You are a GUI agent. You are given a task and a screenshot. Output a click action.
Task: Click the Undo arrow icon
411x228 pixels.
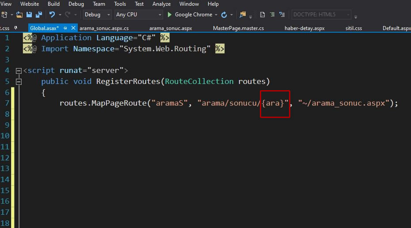point(52,15)
